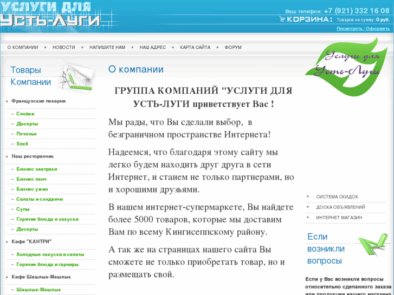Image resolution: width=394 pixels, height=295 pixels.
Task: Select Холодные закуски и салаты subcategory
Action: 50,254
